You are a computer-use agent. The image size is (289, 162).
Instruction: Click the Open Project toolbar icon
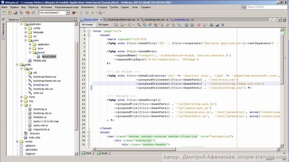click(15, 13)
